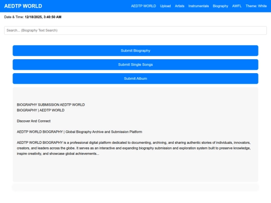Focus the Biography Text Search field
Image resolution: width=271 pixels, height=203 pixels.
point(135,31)
